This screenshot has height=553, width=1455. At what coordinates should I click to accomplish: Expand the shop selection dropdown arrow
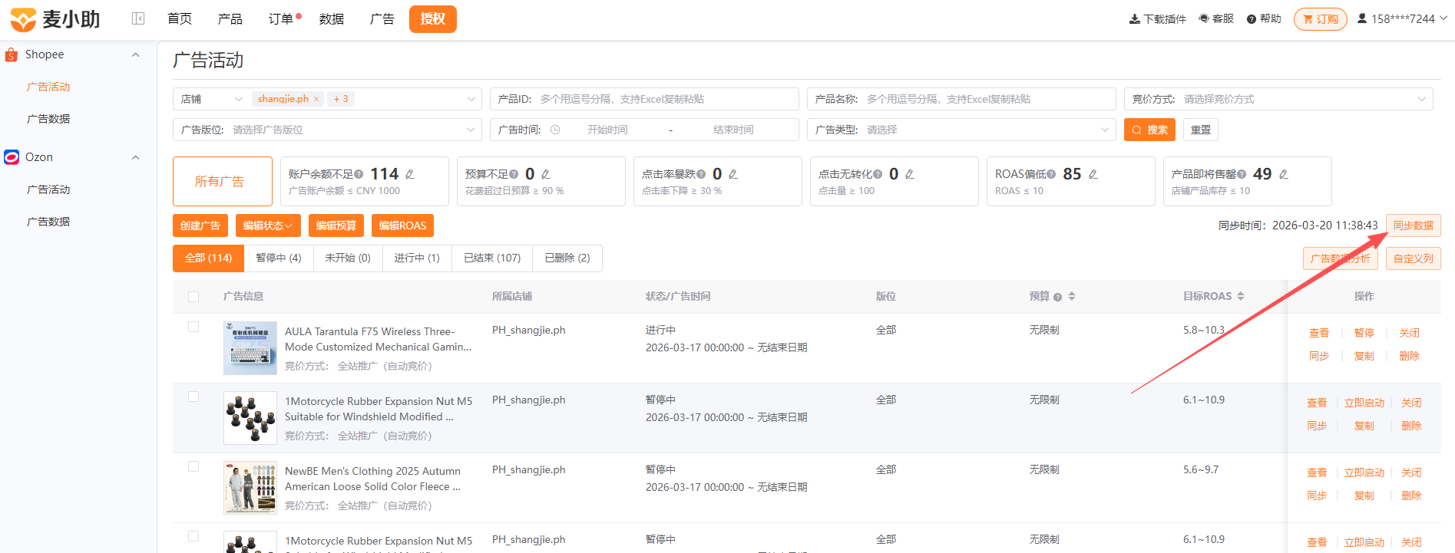coord(471,99)
